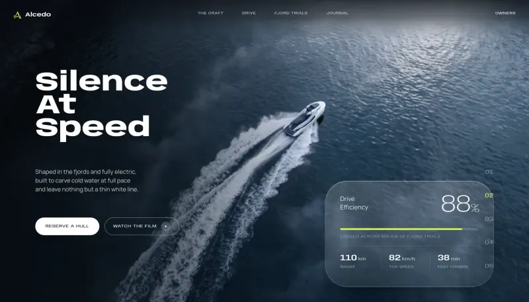Jump to slide 03 indicator

tap(489, 219)
